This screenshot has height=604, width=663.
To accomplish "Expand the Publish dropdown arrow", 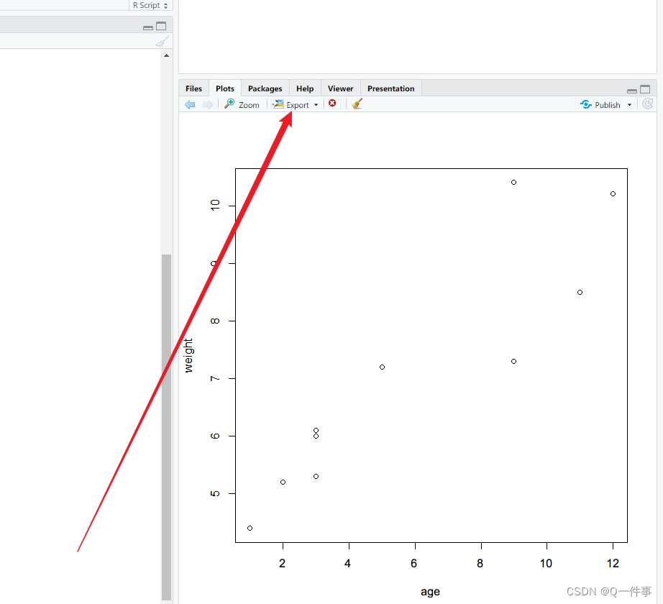I will coord(629,105).
